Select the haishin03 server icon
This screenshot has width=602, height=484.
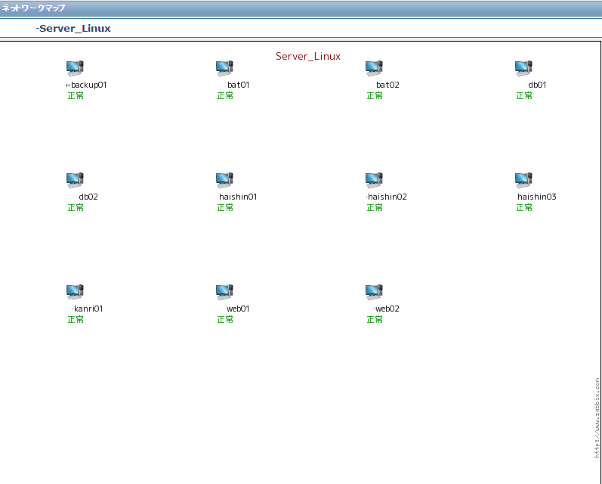click(x=523, y=180)
